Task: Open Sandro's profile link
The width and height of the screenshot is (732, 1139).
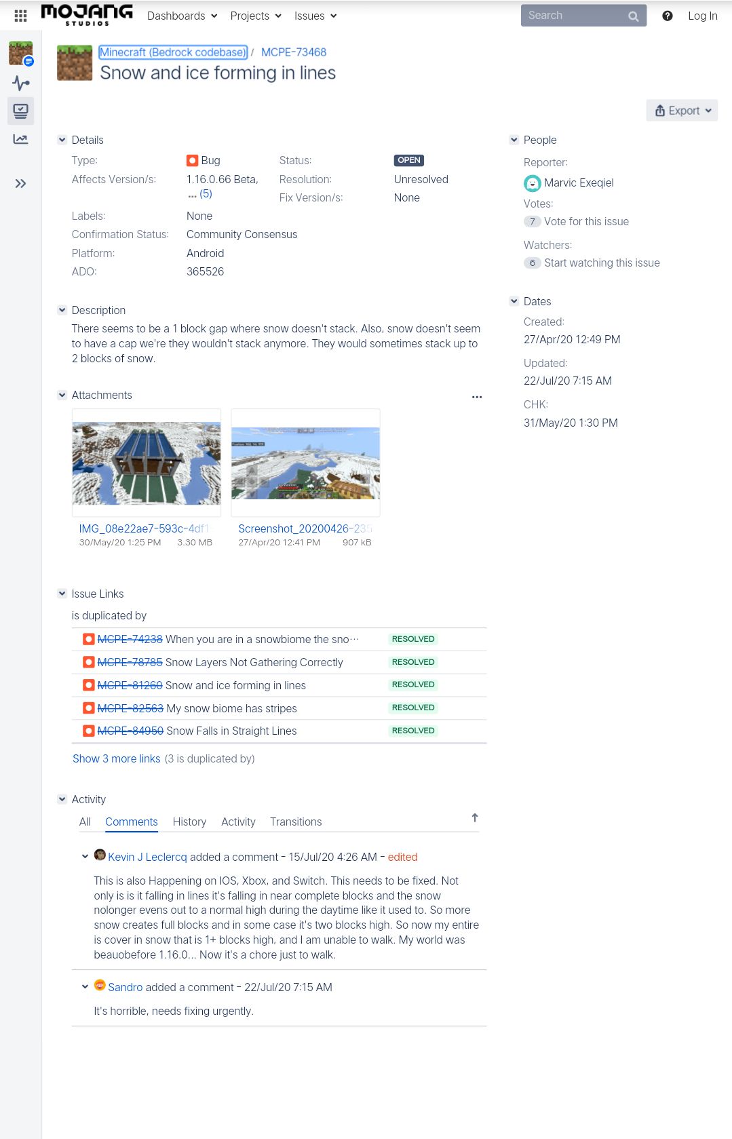Action: (x=126, y=987)
